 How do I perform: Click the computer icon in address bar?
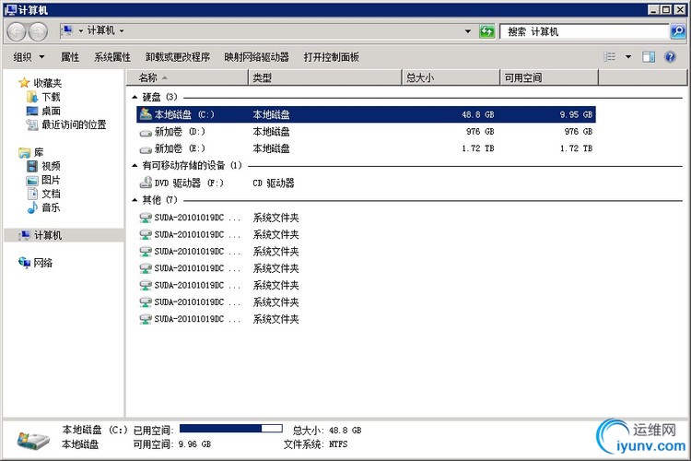(68, 30)
